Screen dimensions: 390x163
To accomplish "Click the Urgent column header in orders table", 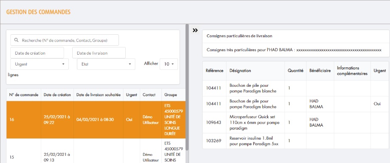I will tap(132, 95).
